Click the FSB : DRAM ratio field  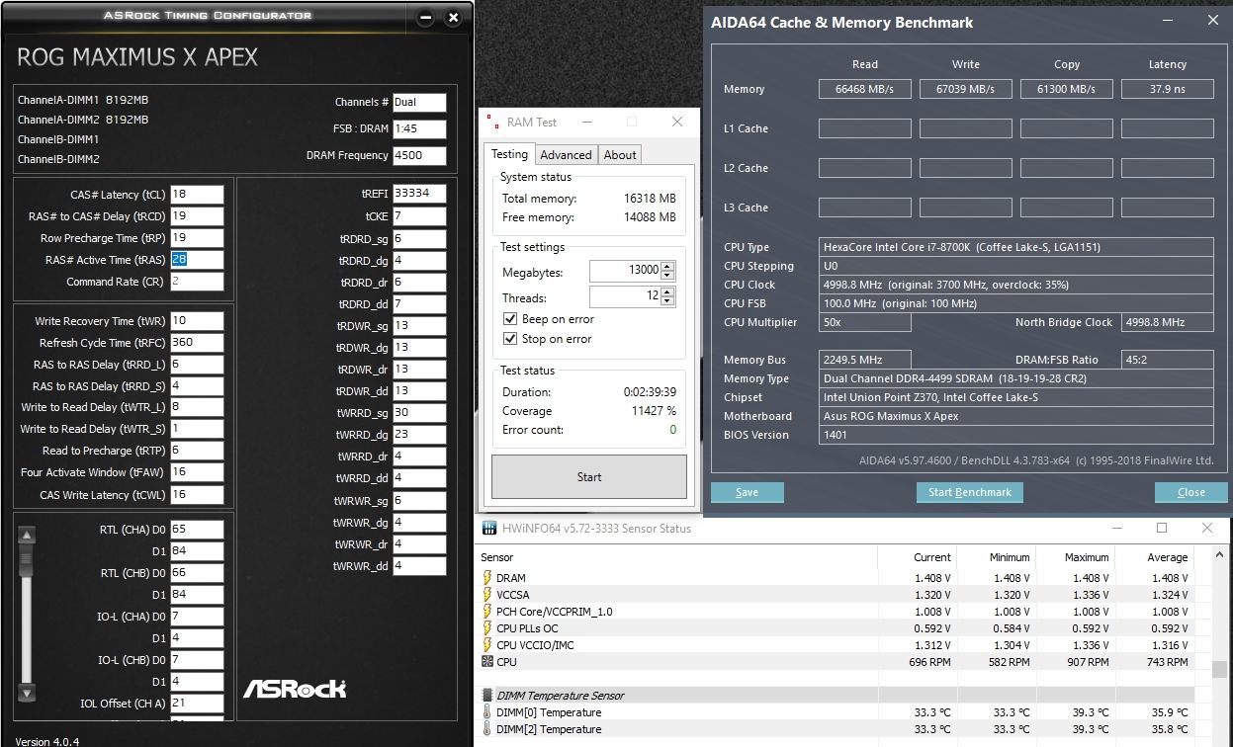coord(419,128)
